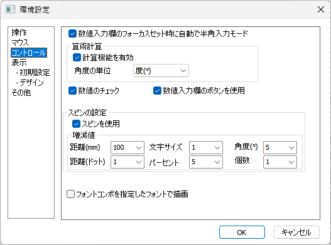Screen dimensions: 331x245
Task: Expand the 距離(mm) increment dropdown
Action: click(x=128, y=147)
